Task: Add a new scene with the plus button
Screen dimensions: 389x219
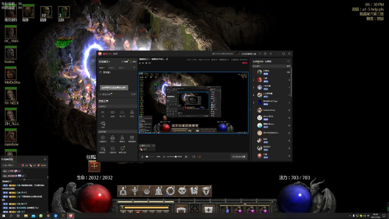Action: pyautogui.click(x=134, y=67)
